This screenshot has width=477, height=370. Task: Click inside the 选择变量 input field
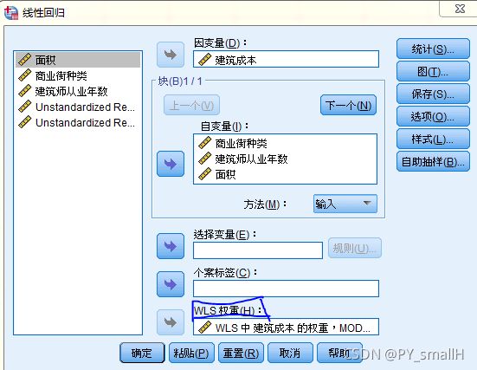(258, 250)
